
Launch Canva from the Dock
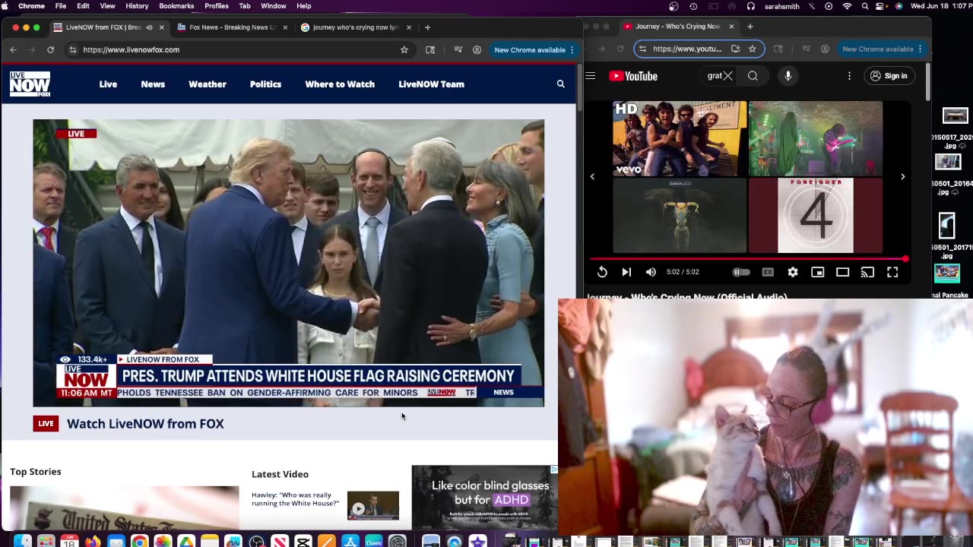tap(373, 542)
